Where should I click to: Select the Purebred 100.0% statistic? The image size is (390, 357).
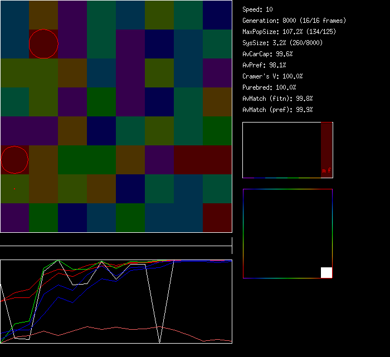269,87
